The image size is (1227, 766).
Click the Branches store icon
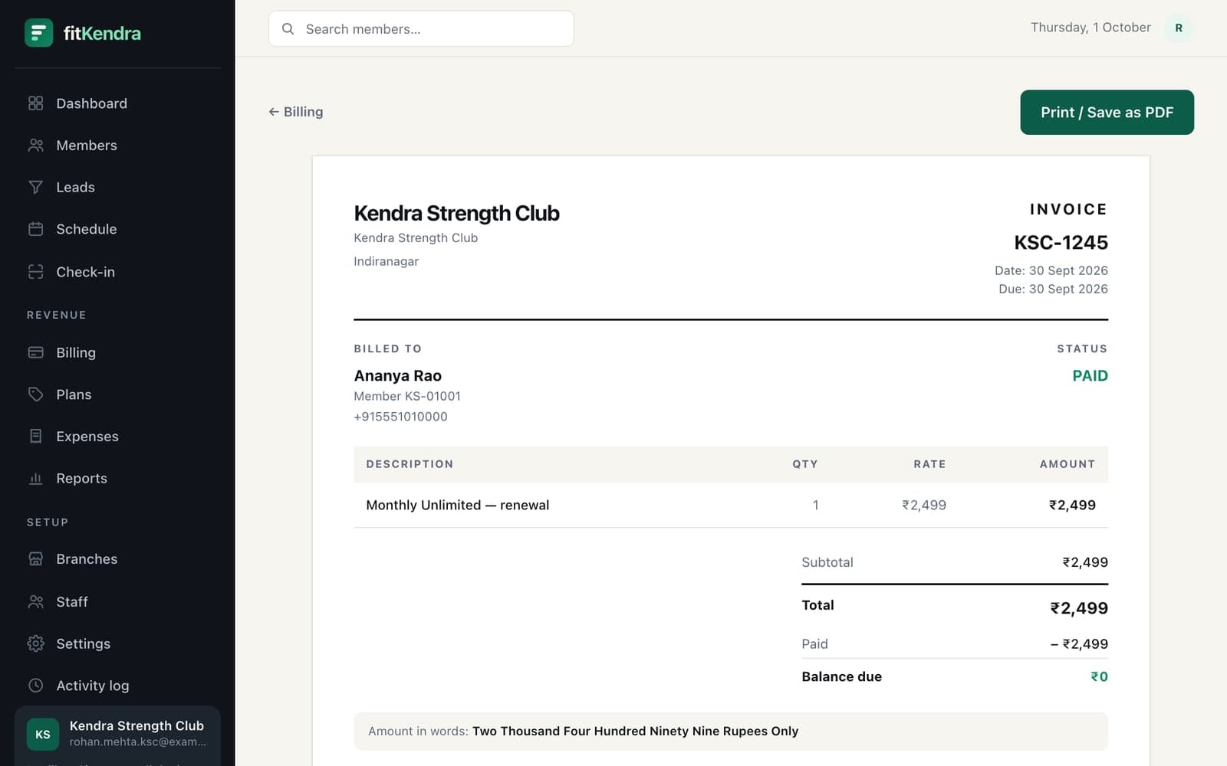tap(35, 559)
